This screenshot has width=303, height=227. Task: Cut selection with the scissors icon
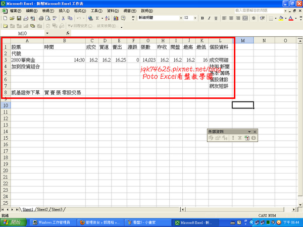click(63, 18)
